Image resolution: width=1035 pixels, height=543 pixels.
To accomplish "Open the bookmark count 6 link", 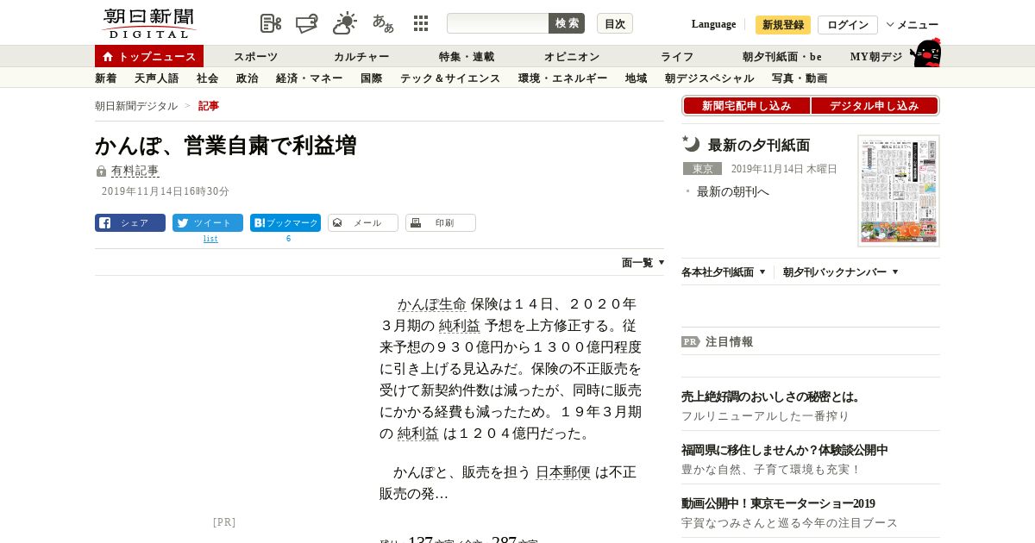I will [288, 239].
